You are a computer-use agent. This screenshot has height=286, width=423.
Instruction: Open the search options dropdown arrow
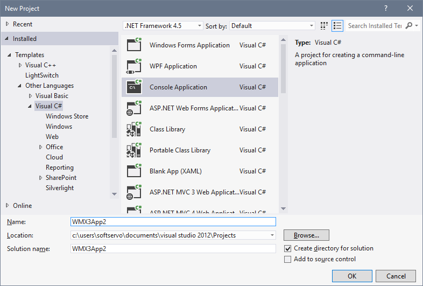coord(417,26)
